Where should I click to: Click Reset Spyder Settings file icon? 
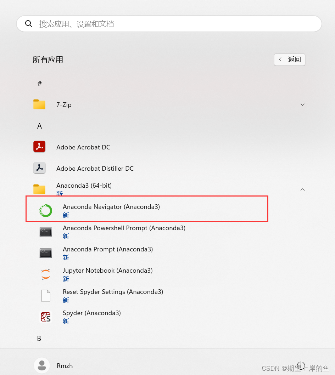point(45,296)
